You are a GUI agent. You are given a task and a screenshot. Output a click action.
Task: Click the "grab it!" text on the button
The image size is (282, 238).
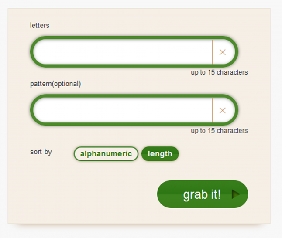[202, 194]
